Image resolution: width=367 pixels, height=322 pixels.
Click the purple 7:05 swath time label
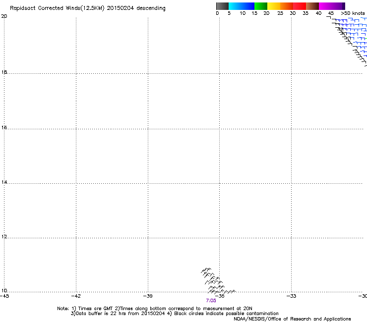(x=211, y=301)
